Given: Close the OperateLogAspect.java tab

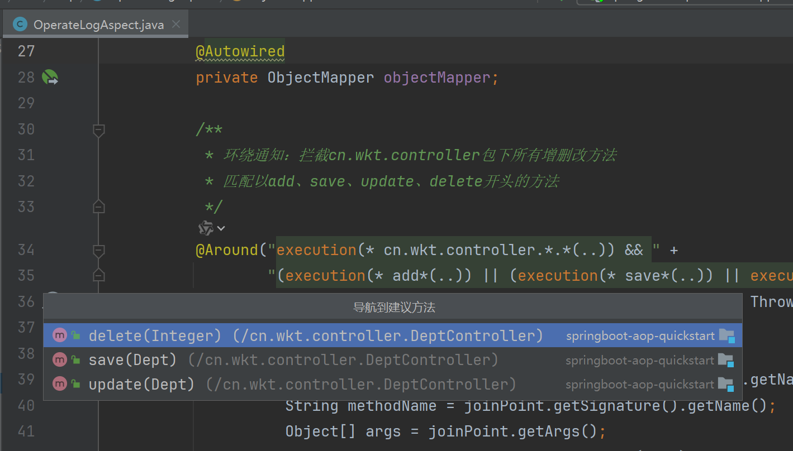Looking at the screenshot, I should tap(176, 25).
